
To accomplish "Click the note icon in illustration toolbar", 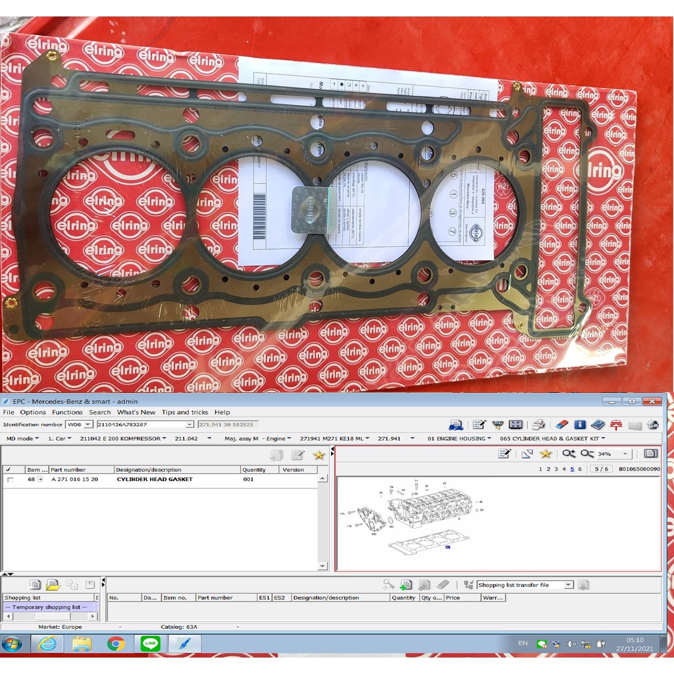I will (x=504, y=454).
